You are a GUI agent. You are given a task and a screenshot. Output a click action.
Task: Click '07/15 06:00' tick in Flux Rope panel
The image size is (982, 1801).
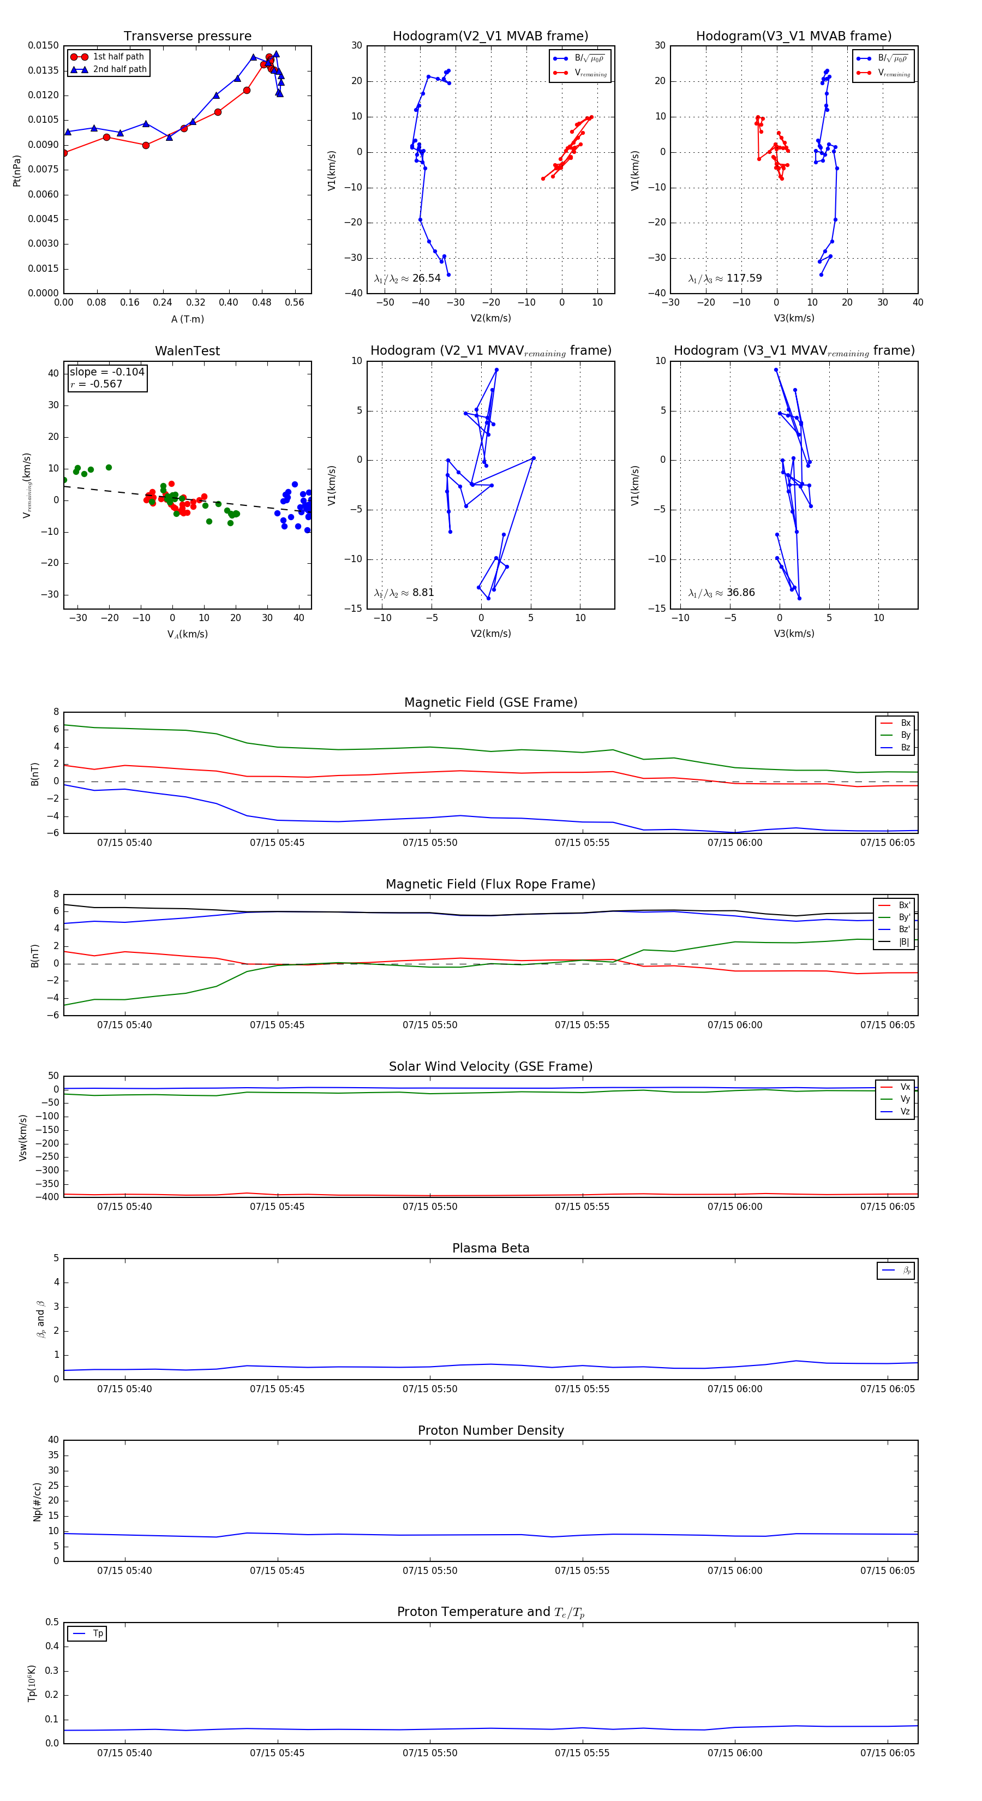click(x=734, y=1025)
